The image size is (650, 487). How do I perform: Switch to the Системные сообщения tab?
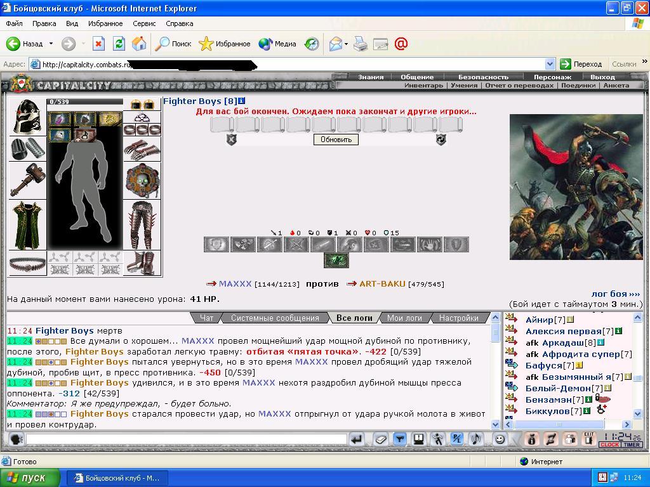point(275,318)
